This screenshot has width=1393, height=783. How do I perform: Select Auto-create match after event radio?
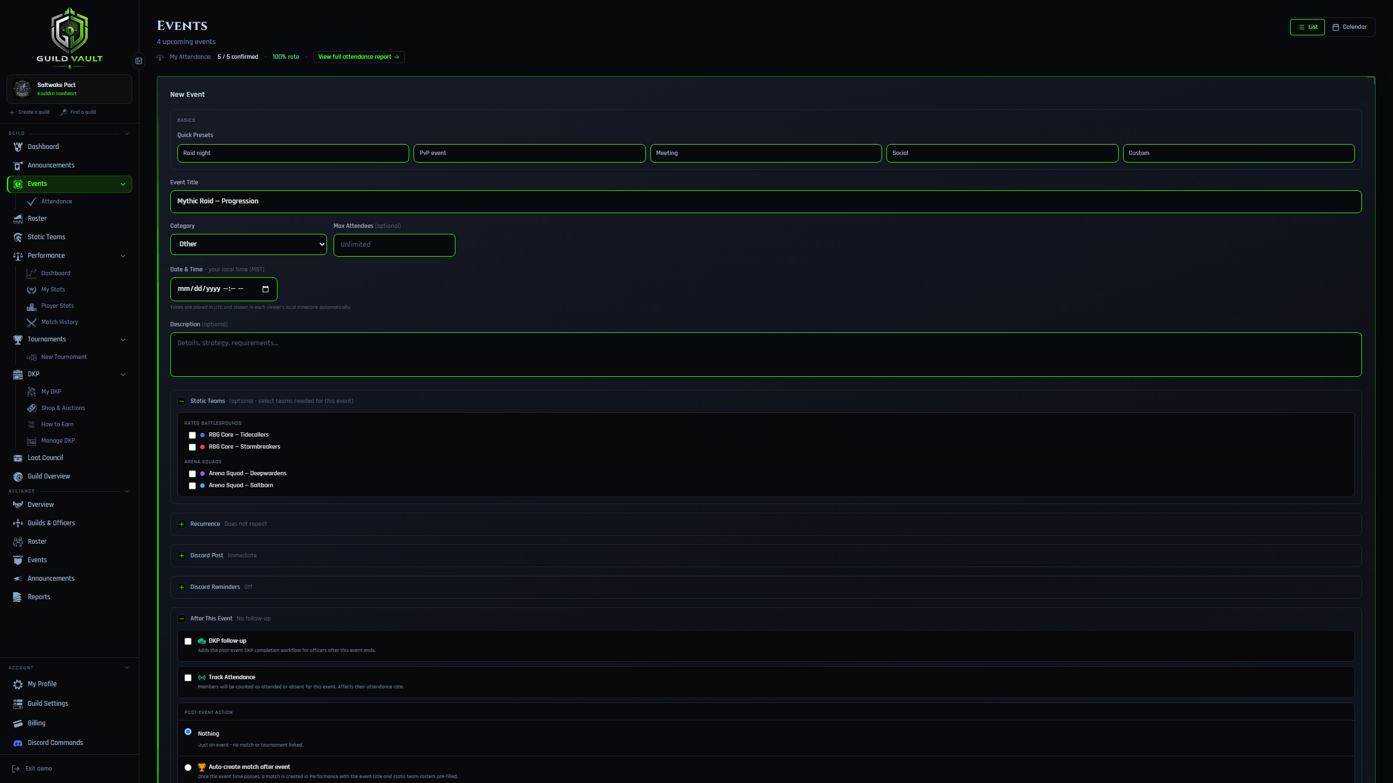(x=188, y=768)
